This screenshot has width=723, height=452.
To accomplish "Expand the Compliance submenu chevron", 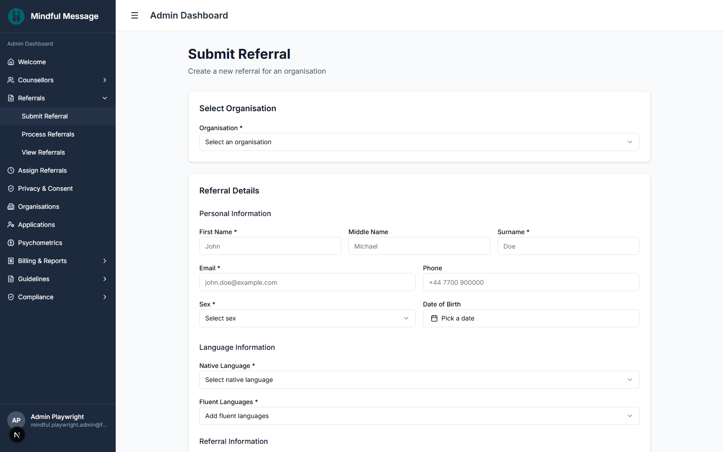I will 105,297.
